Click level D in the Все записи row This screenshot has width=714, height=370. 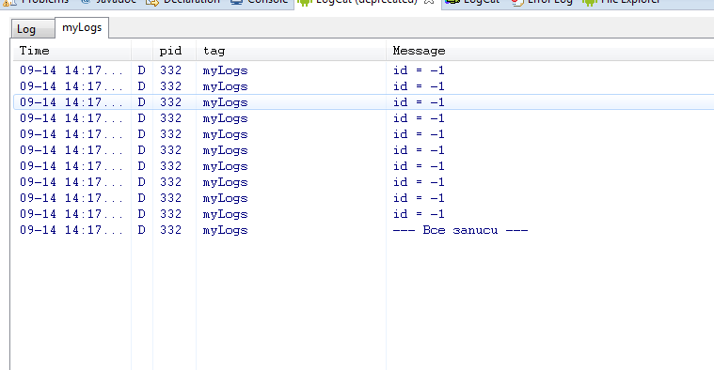point(142,230)
